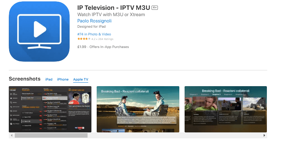Click the empty scrollbar track on right
This screenshot has height=145, width=295.
click(x=174, y=135)
